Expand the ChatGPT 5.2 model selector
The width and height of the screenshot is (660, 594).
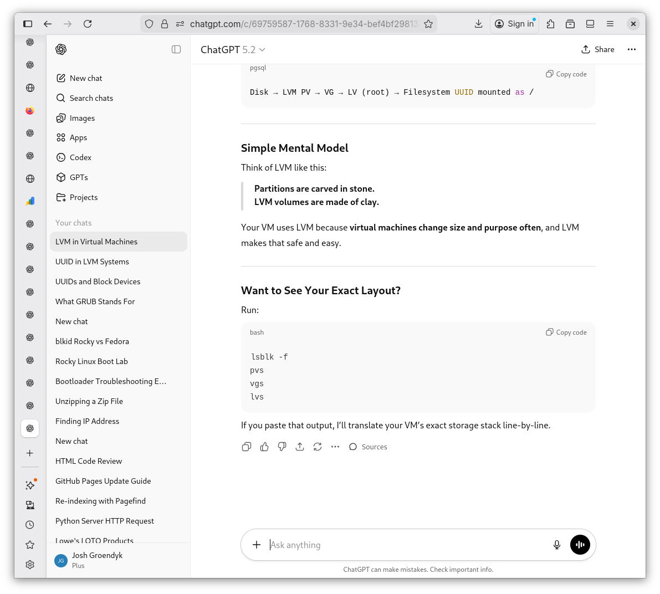pos(233,50)
